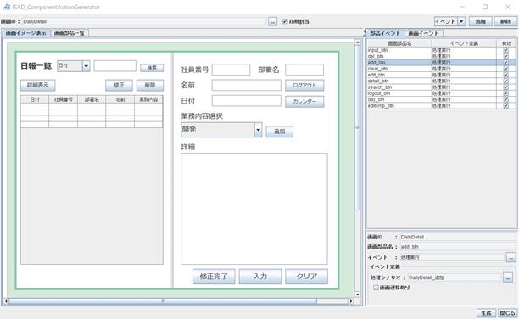The image size is (519, 319).
Task: Click the 追加 button in the top right bar
Action: tap(480, 21)
